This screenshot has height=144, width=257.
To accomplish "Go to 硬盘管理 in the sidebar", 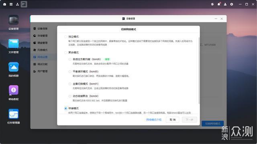I will 41,43.
